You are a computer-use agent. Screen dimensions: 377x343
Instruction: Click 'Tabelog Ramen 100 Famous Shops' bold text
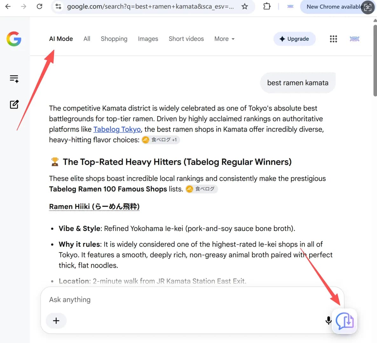(108, 189)
